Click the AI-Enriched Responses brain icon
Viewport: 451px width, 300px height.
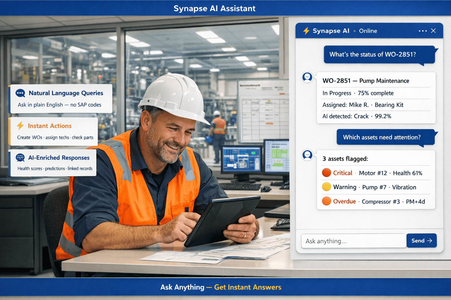[20, 158]
